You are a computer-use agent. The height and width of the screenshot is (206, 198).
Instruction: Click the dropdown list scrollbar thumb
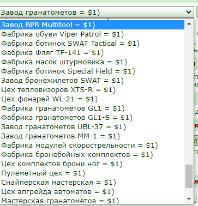coord(189,177)
